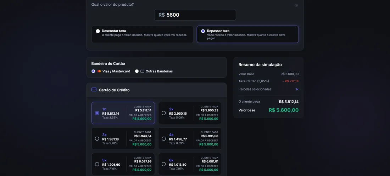Click 'R$ 2.950,16' installment amount
Image resolution: width=390 pixels, height=176 pixels.
pos(178,114)
